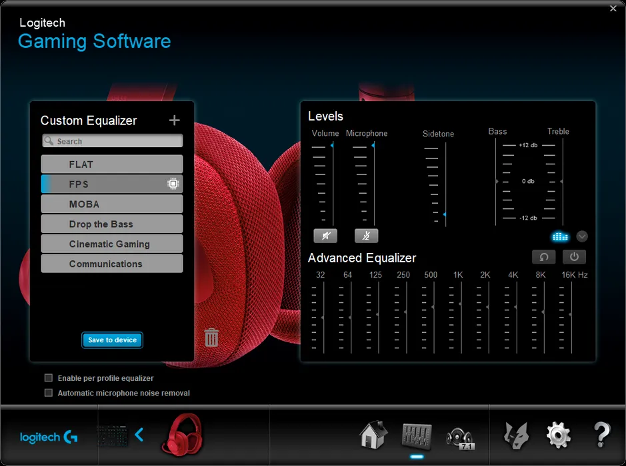This screenshot has width=626, height=466.
Task: Click the Save to device button
Action: [x=112, y=340]
